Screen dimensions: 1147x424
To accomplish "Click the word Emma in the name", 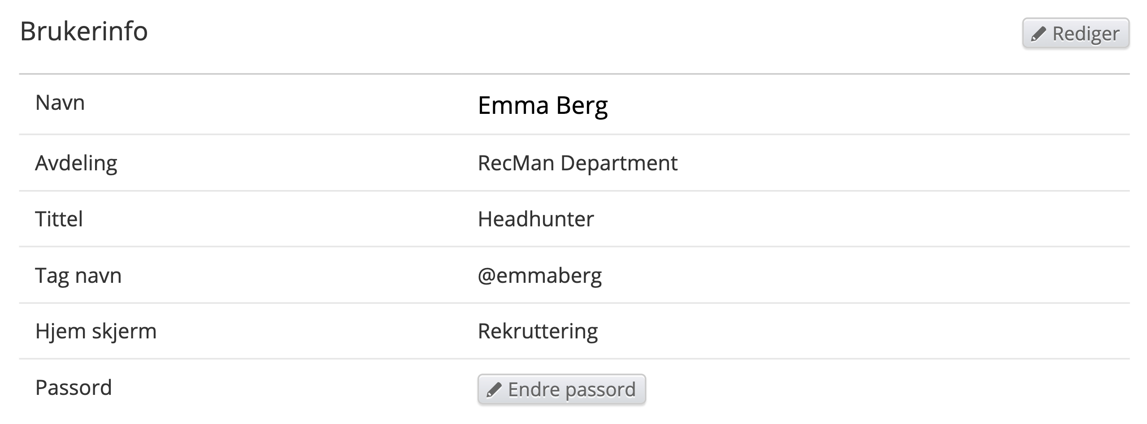I will [513, 106].
